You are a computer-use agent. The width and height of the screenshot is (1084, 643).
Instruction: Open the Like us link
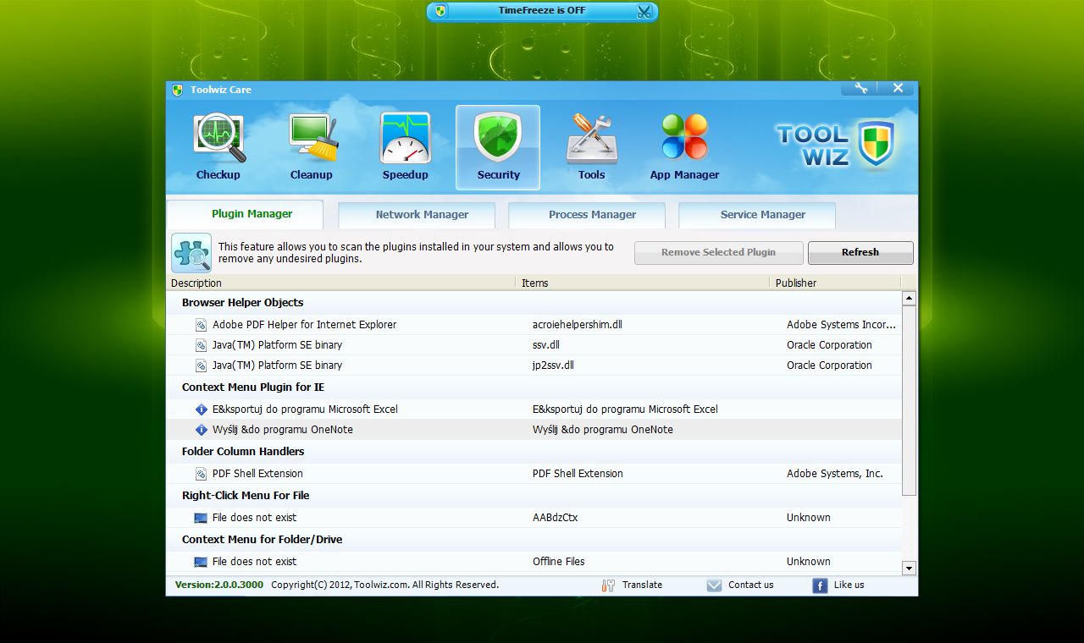coord(849,585)
